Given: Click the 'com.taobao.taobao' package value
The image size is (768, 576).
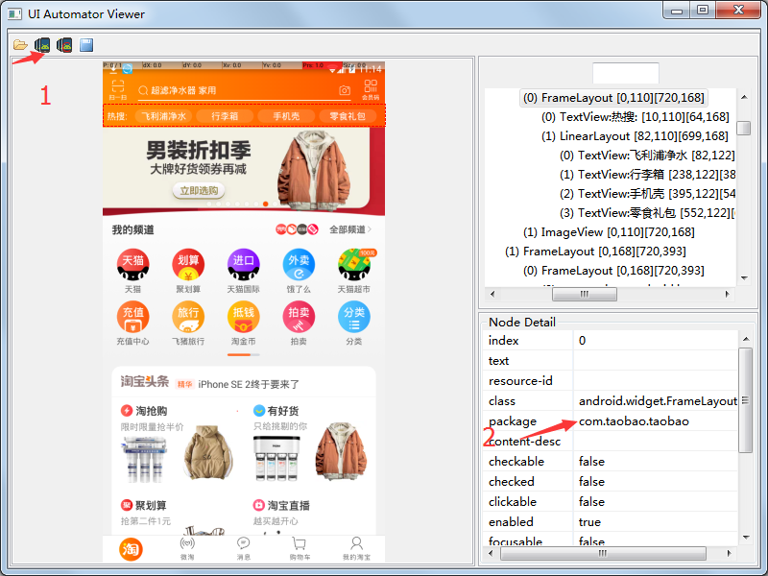Looking at the screenshot, I should [634, 421].
